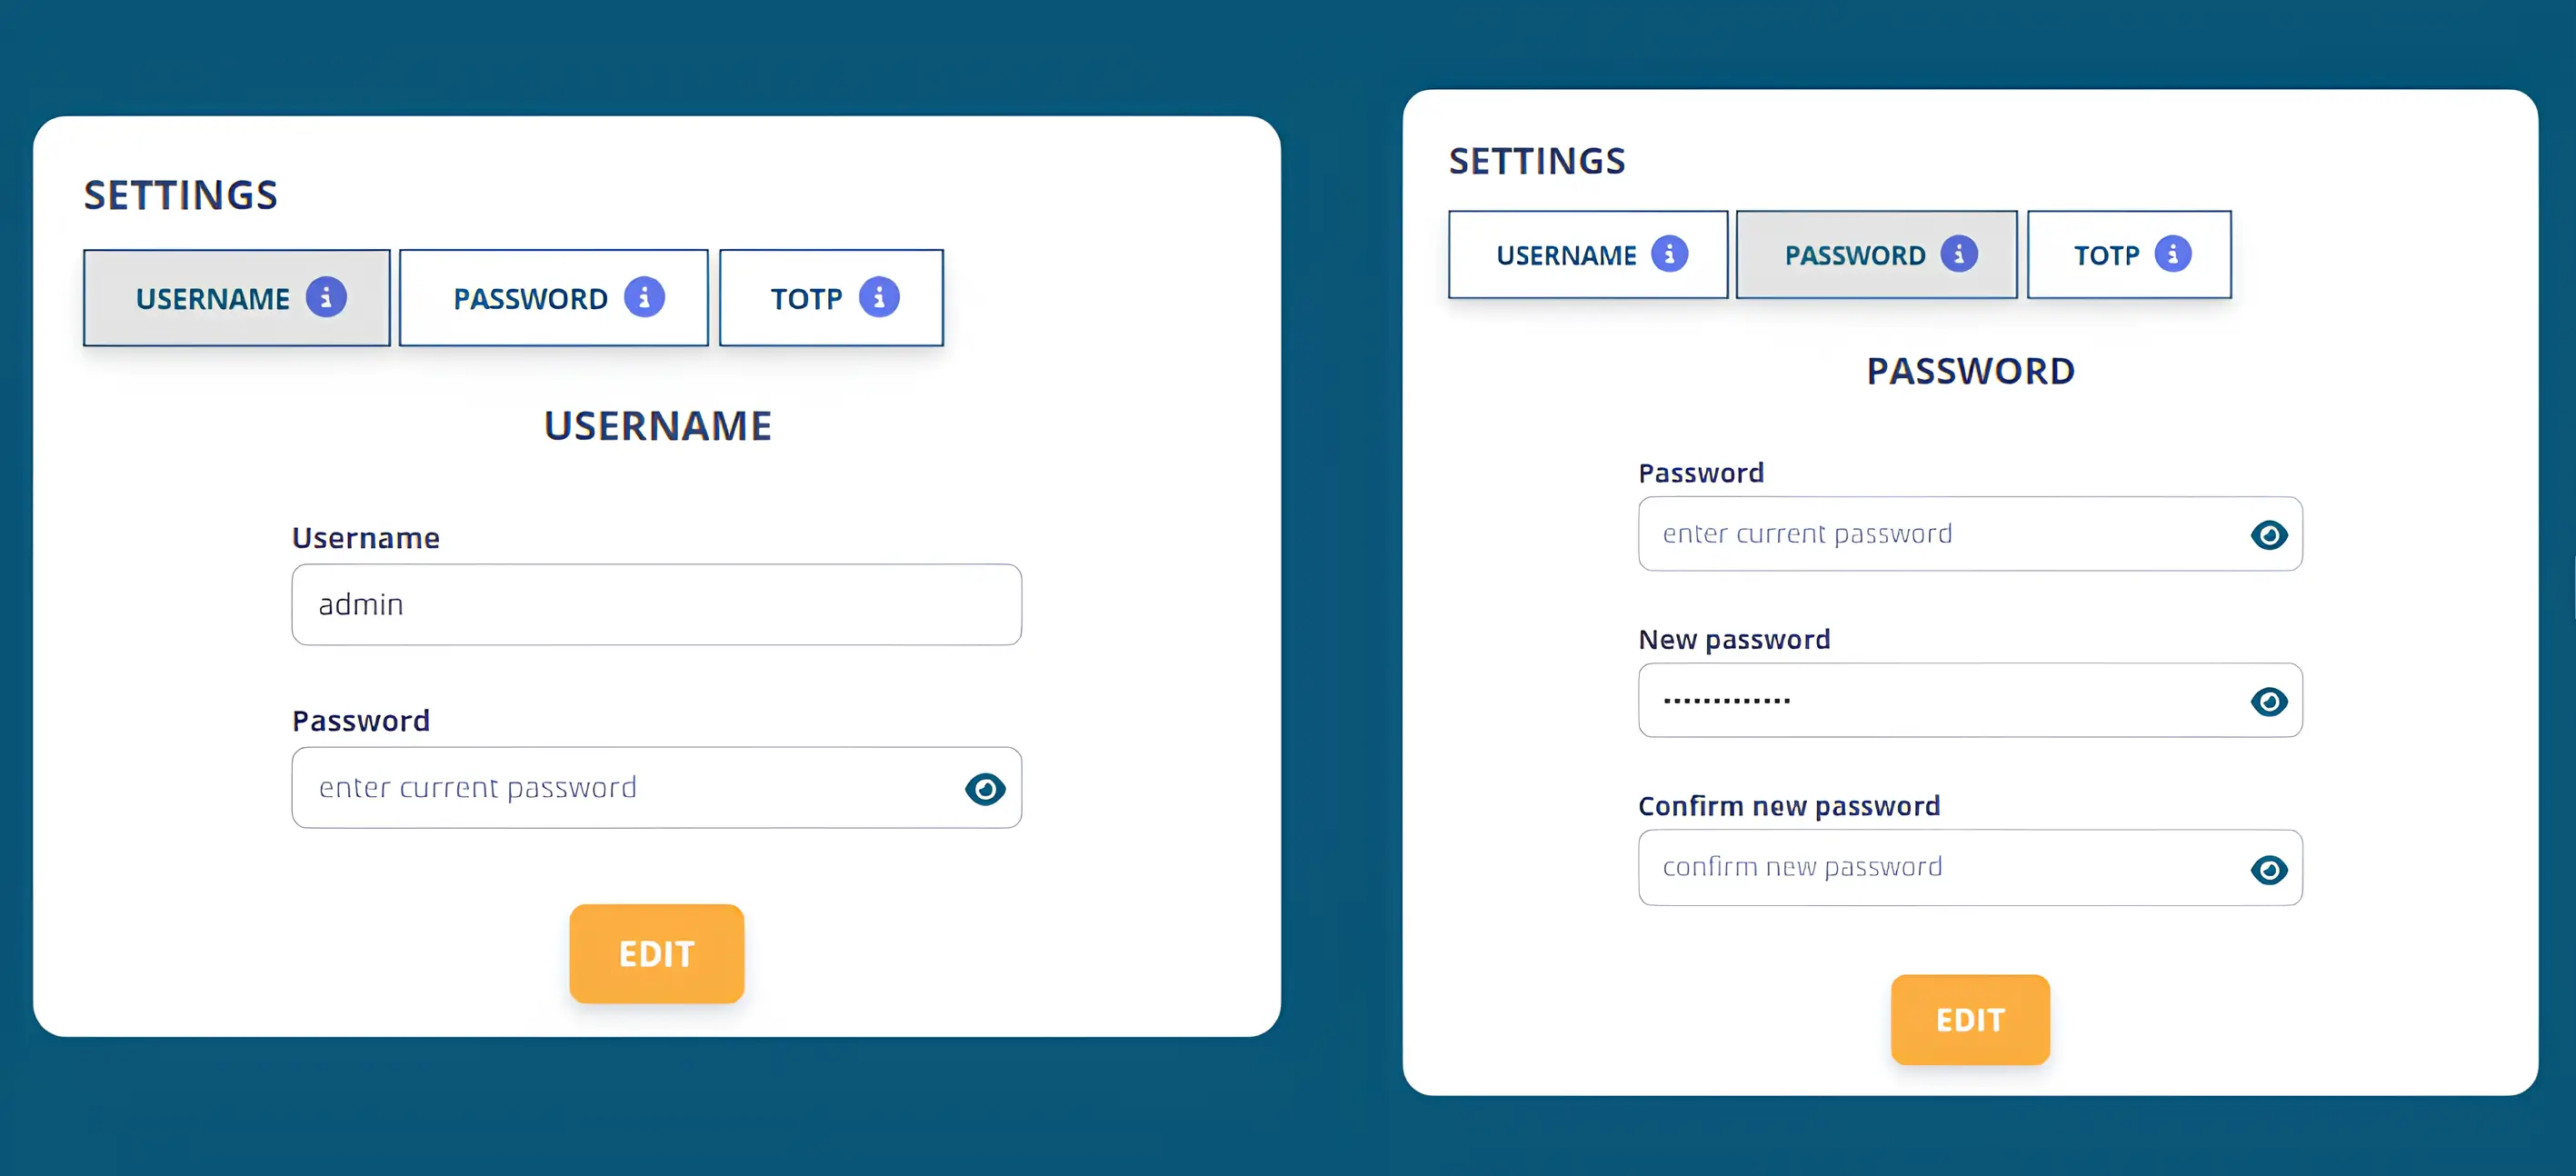Click info icon on left PASSWORD tab
This screenshot has width=2576, height=1176.
(x=644, y=297)
